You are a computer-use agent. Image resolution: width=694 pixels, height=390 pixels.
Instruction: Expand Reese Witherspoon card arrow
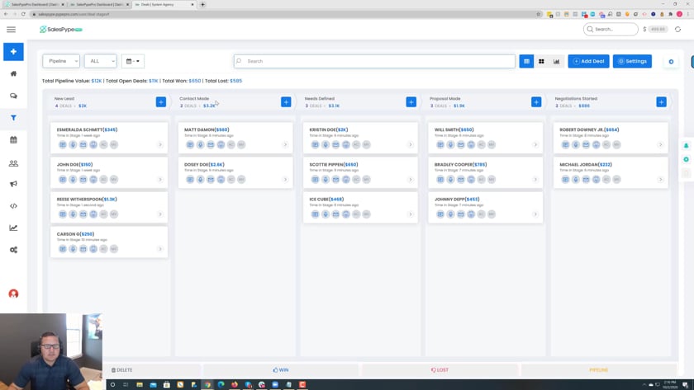coord(160,214)
